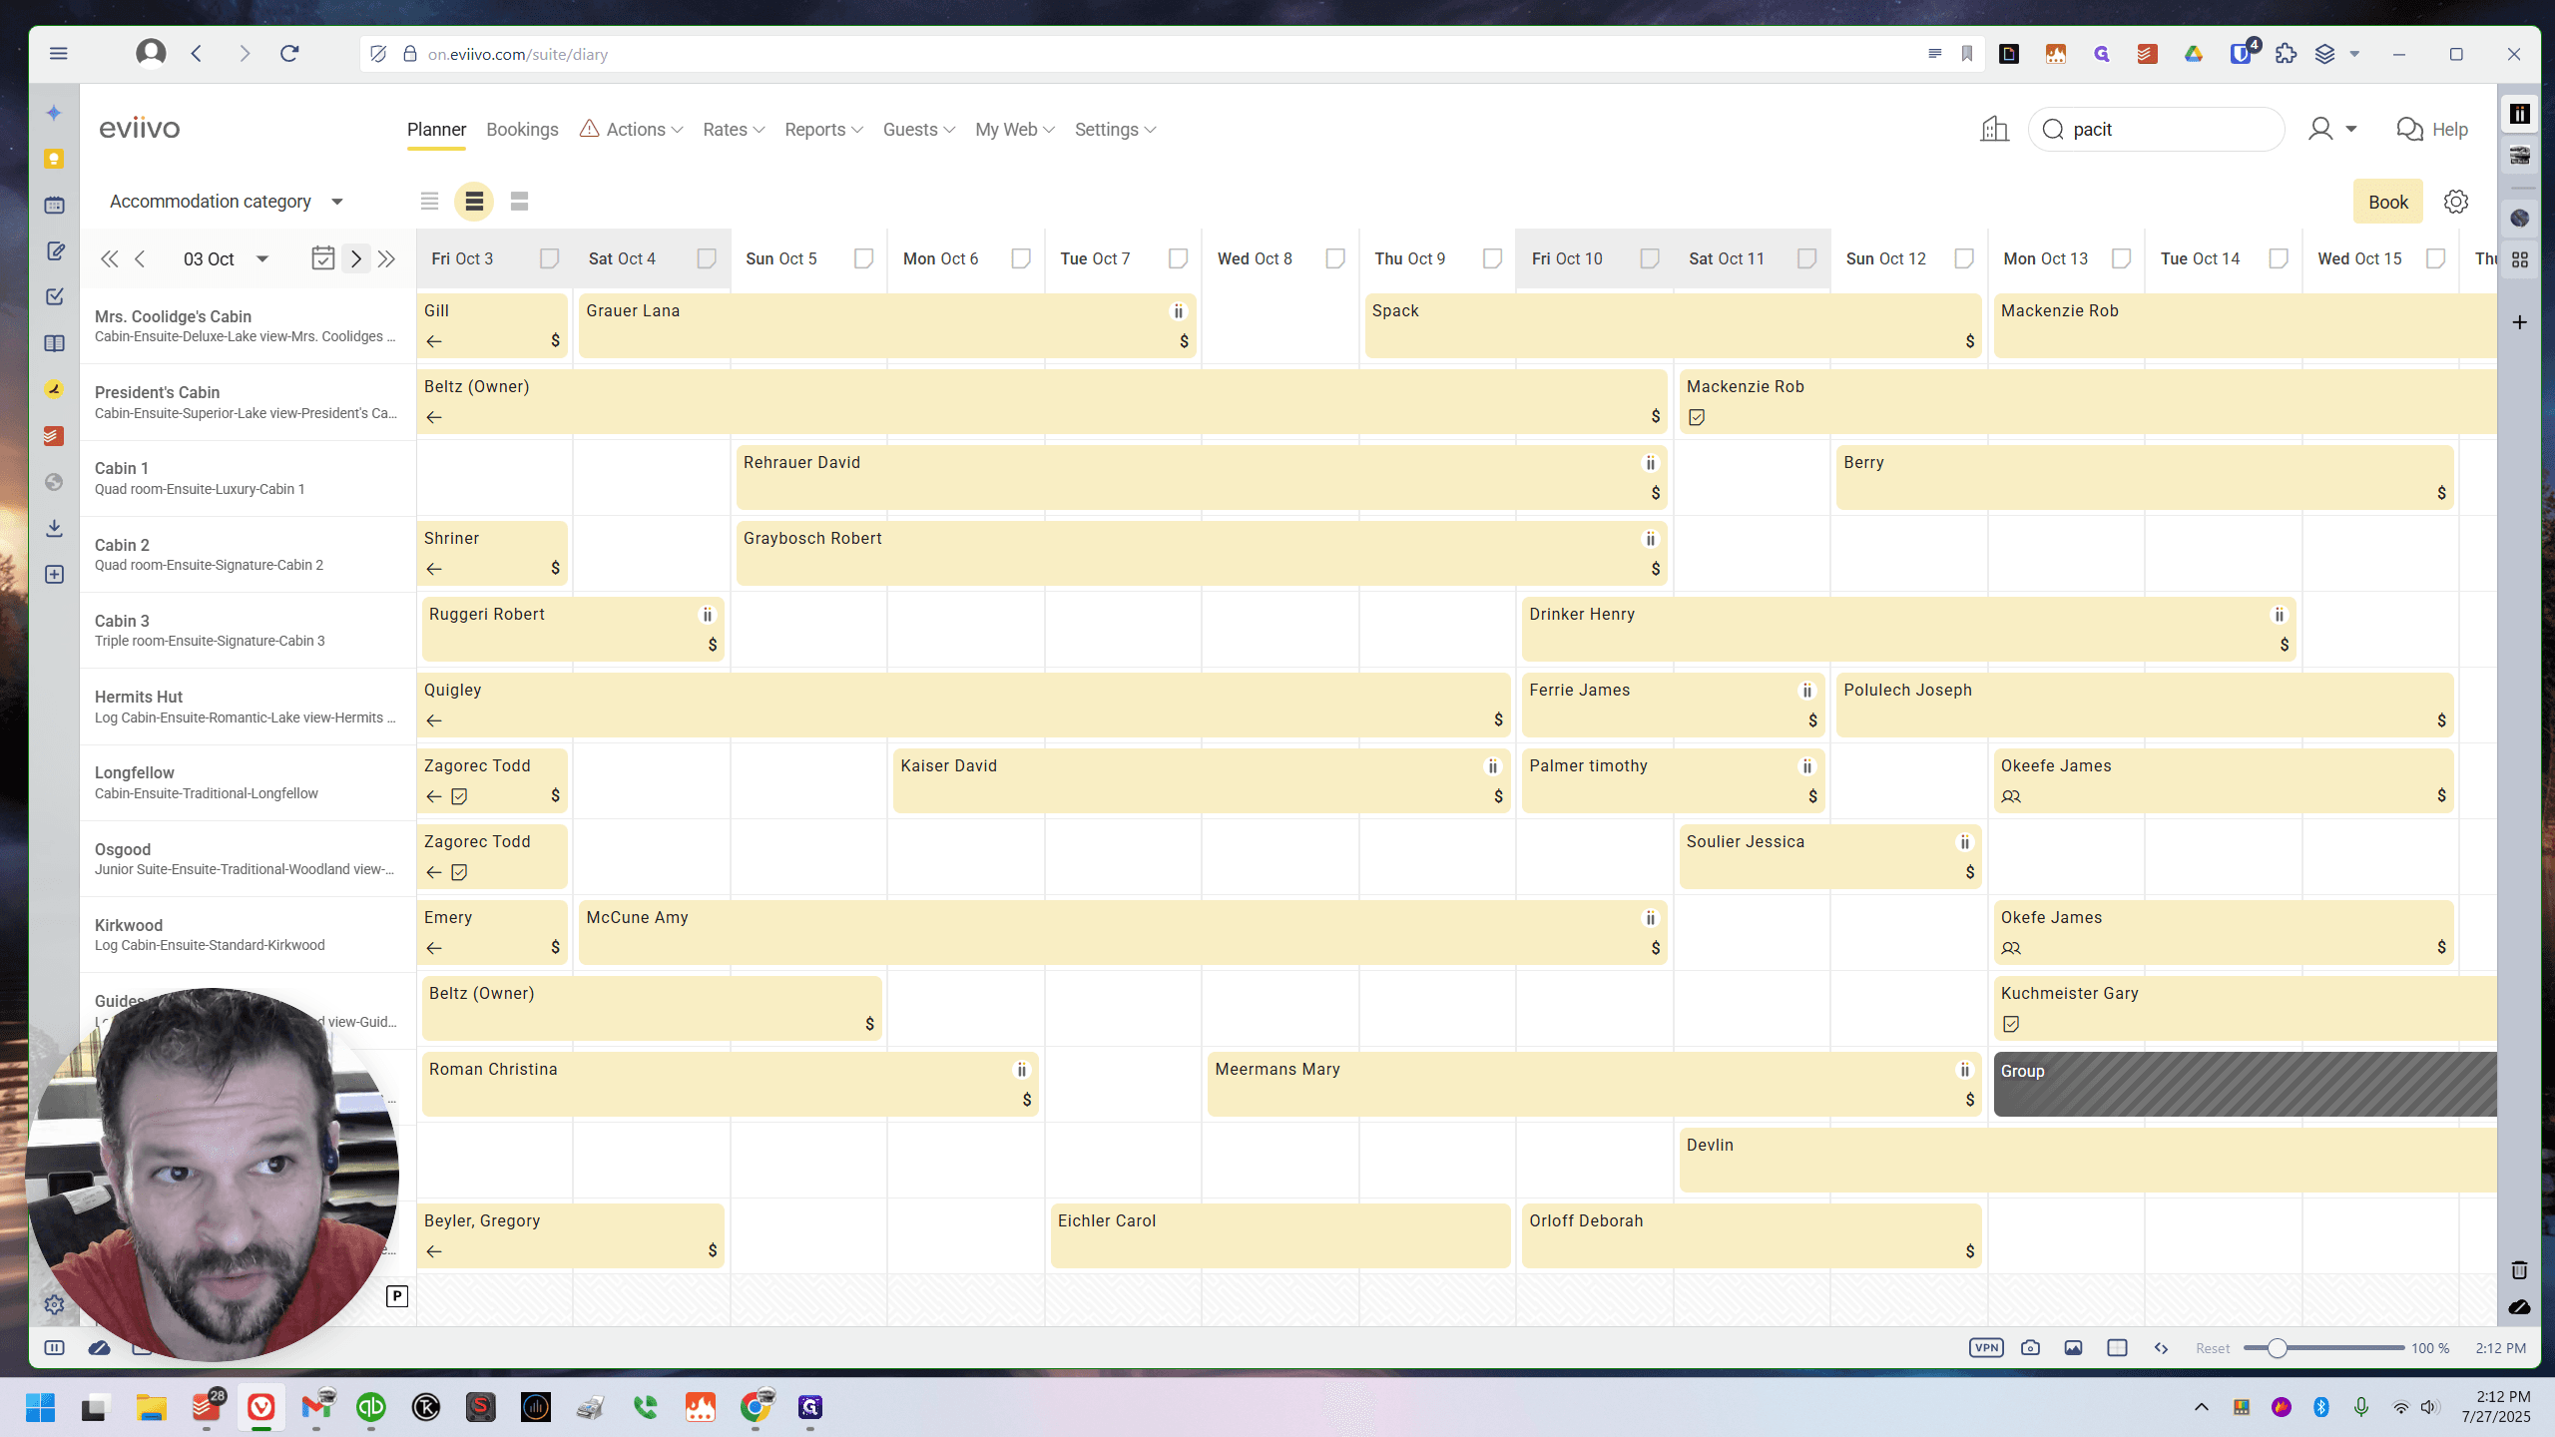Image resolution: width=2555 pixels, height=1437 pixels.
Task: Tick the Mon Oct 6 checkbox
Action: tap(1021, 258)
